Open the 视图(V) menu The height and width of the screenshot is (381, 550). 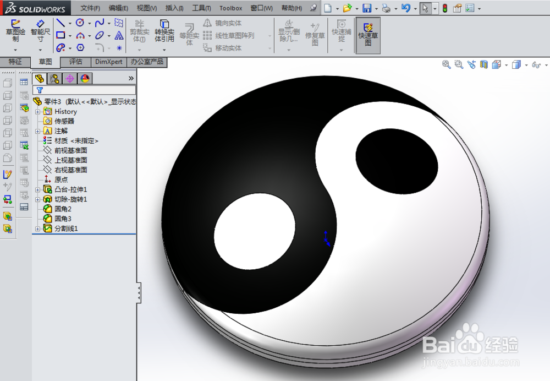pyautogui.click(x=147, y=8)
